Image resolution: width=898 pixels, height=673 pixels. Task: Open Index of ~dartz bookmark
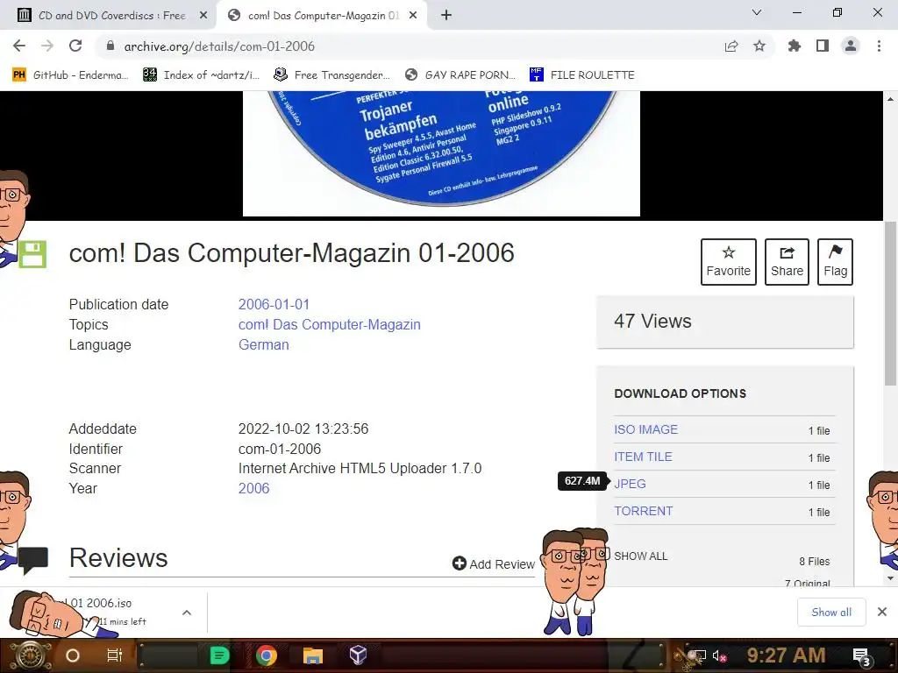pos(201,75)
